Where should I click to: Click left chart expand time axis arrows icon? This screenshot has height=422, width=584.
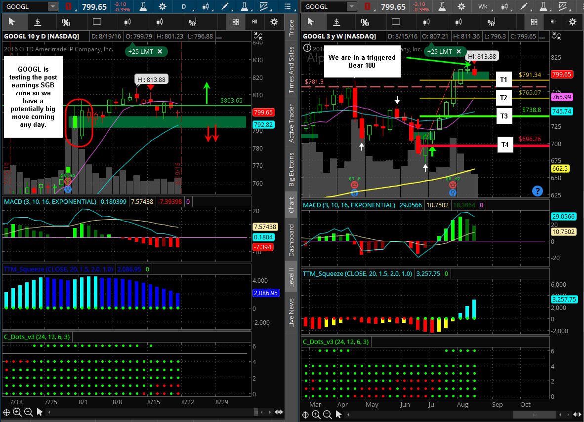coord(279,412)
